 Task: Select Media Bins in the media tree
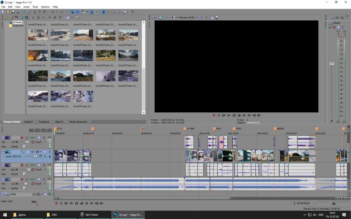tap(18, 26)
